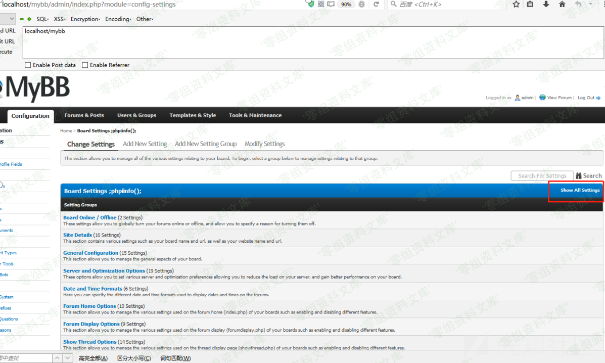Switch to Forums & Posts tab

84,115
